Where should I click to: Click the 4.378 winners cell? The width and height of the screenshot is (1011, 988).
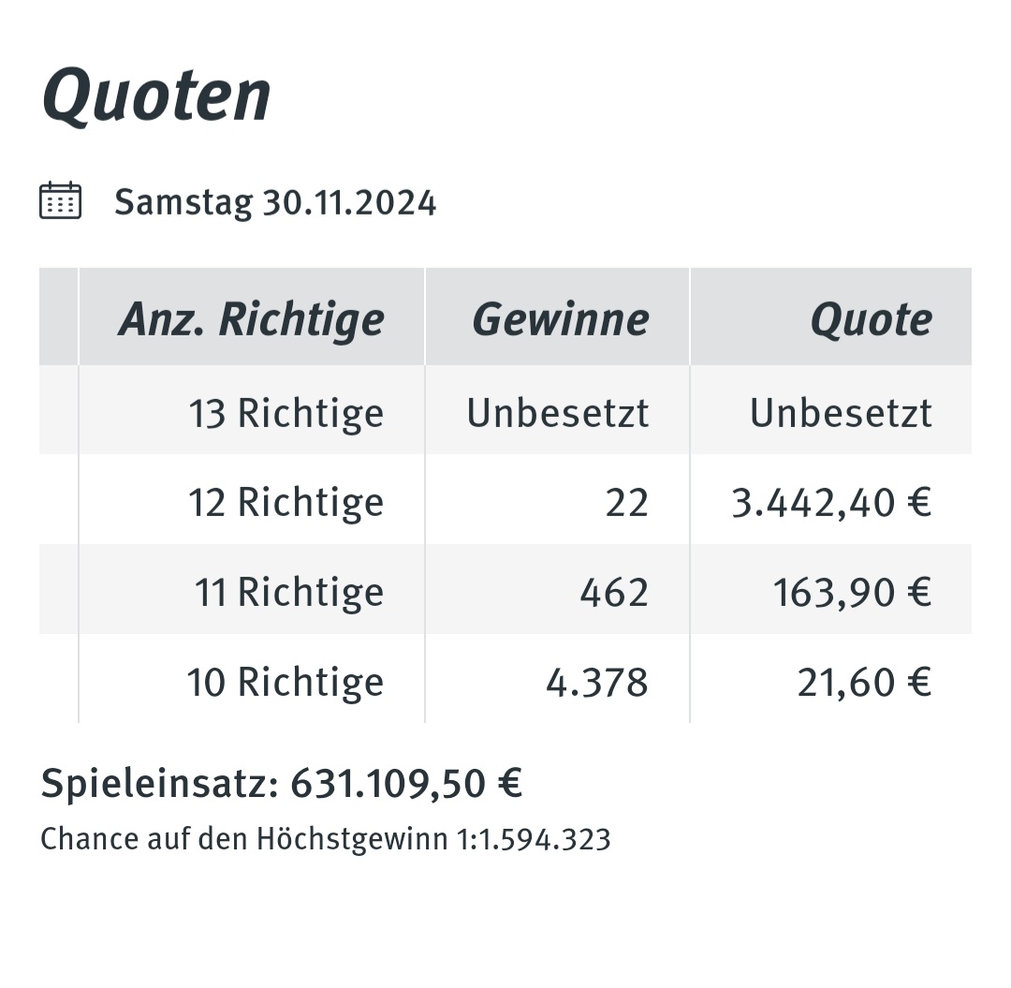click(x=597, y=683)
